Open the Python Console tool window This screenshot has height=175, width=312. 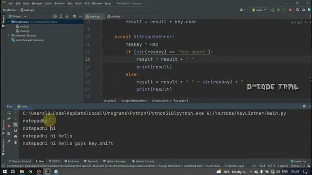(143, 161)
